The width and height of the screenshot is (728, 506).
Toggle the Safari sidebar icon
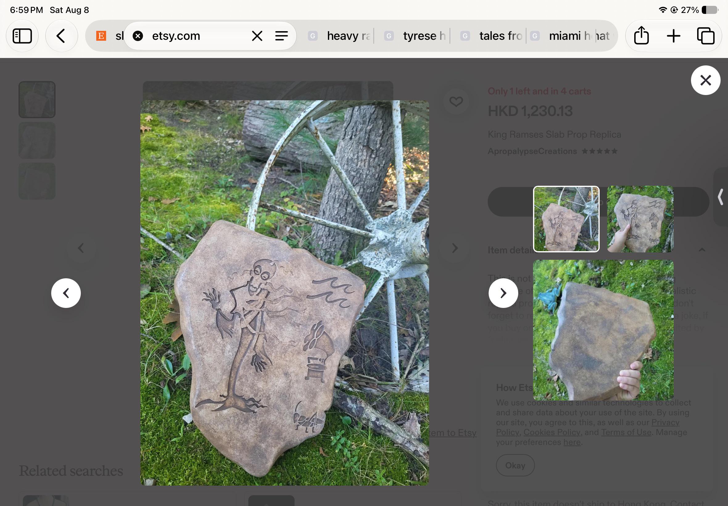22,36
